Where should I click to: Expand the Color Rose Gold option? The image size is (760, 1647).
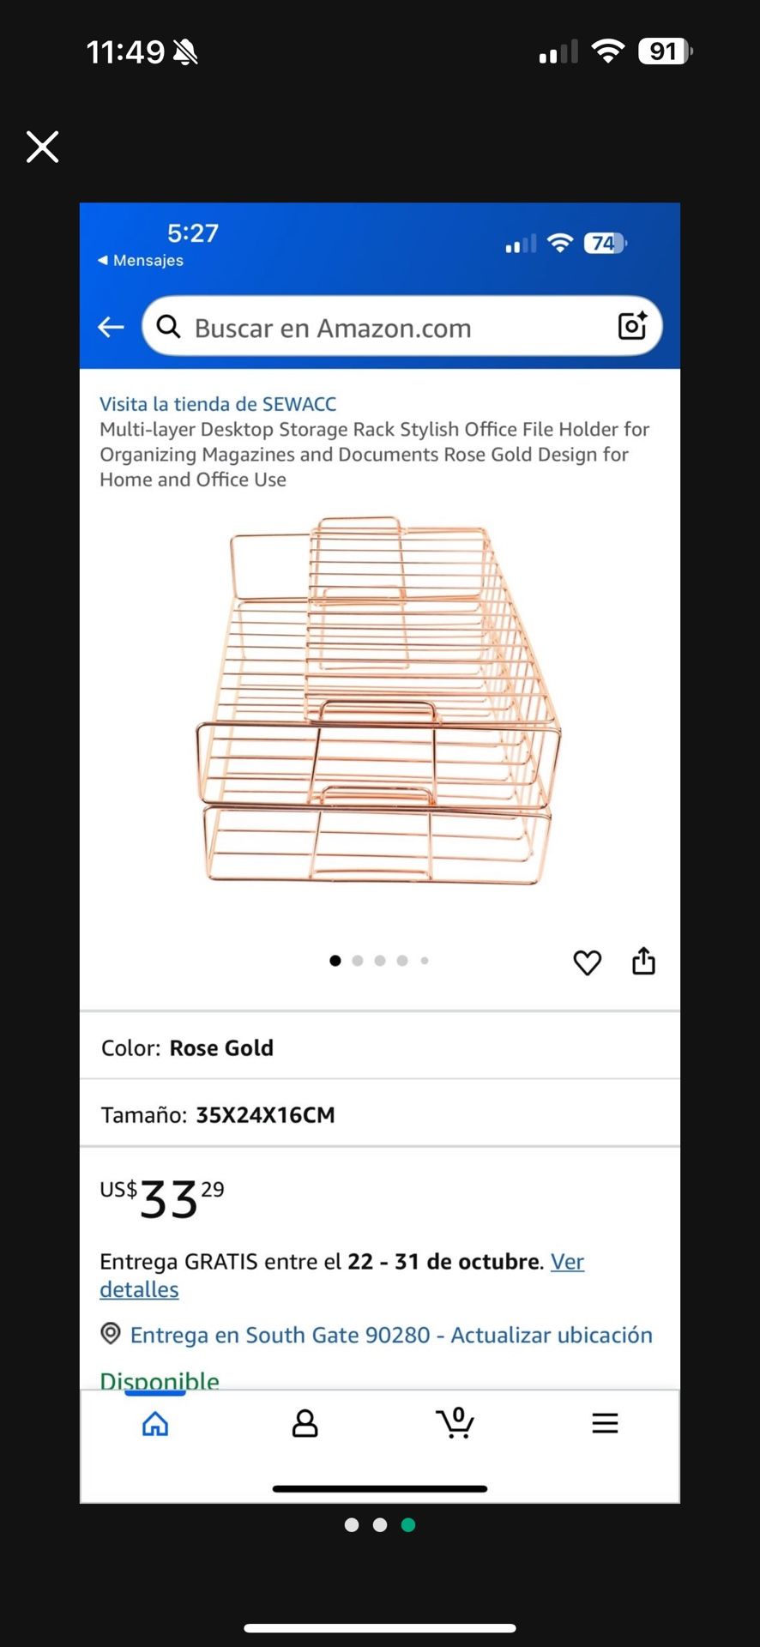379,1047
